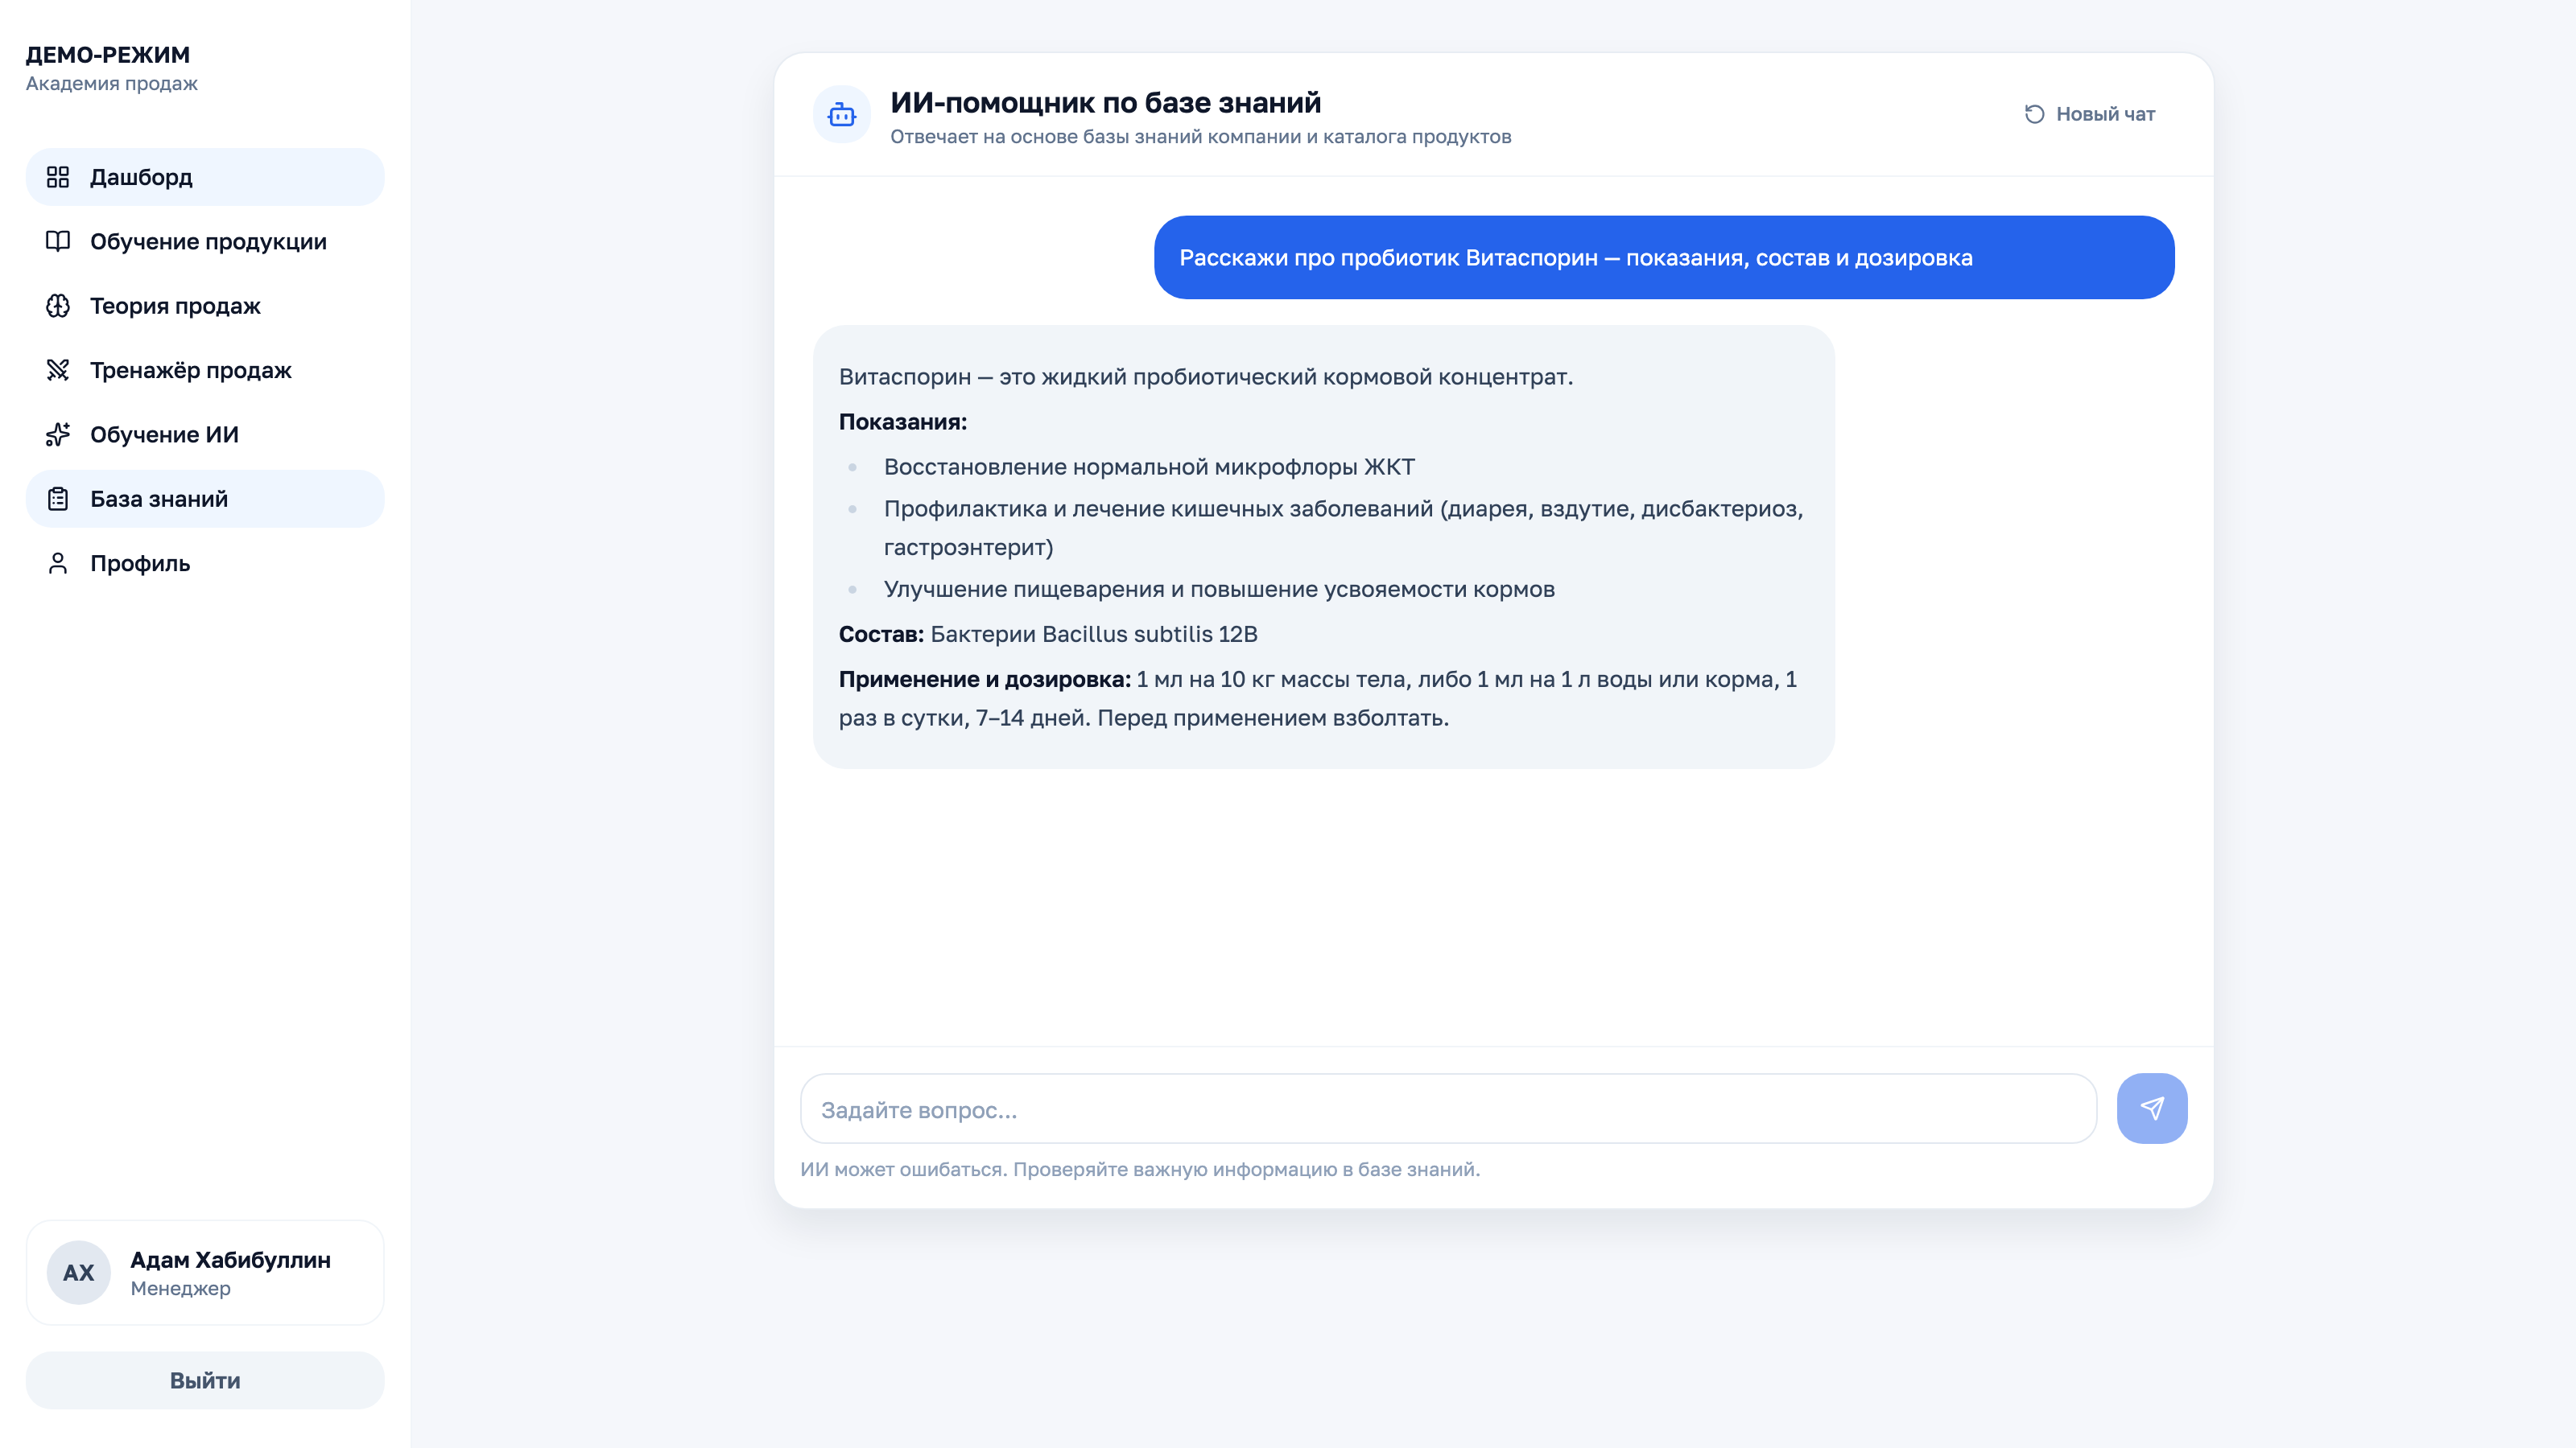Image resolution: width=2576 pixels, height=1448 pixels.
Task: Click the AX user avatar
Action: (x=78, y=1272)
